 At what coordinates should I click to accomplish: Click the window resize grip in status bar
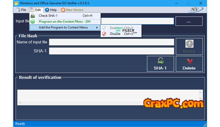click(x=205, y=125)
